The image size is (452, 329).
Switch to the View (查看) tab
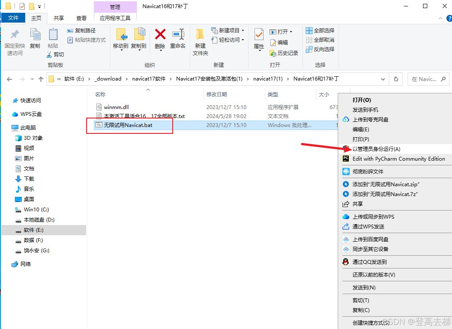pyautogui.click(x=81, y=18)
